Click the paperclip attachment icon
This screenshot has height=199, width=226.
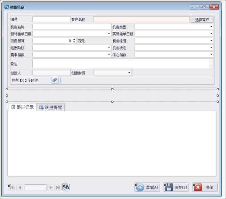click(55, 80)
